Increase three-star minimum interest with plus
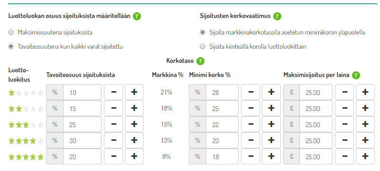 (271, 124)
